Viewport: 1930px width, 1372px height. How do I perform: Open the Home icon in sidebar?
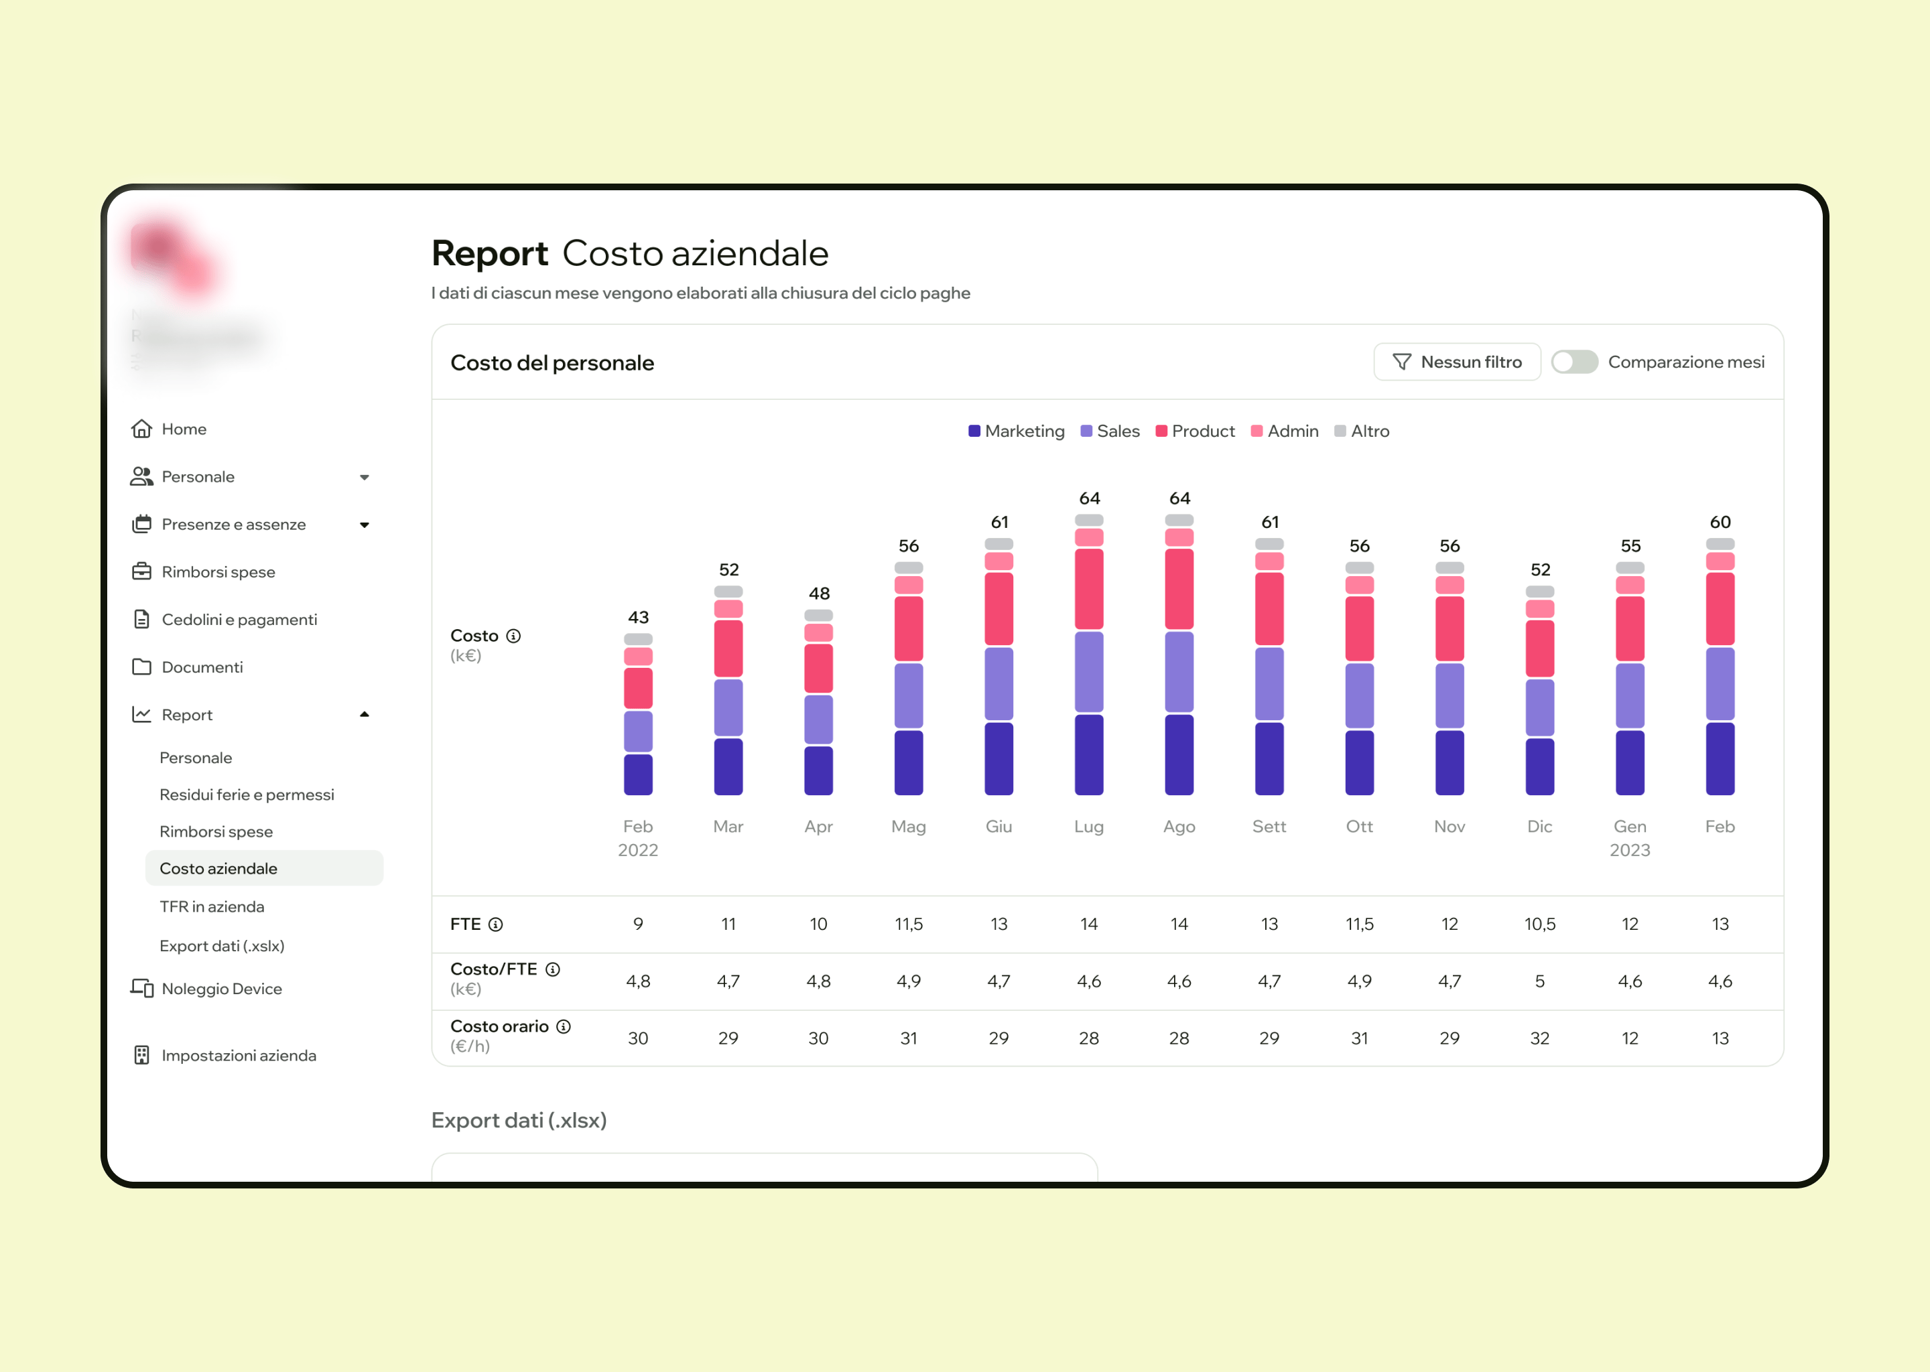point(142,428)
